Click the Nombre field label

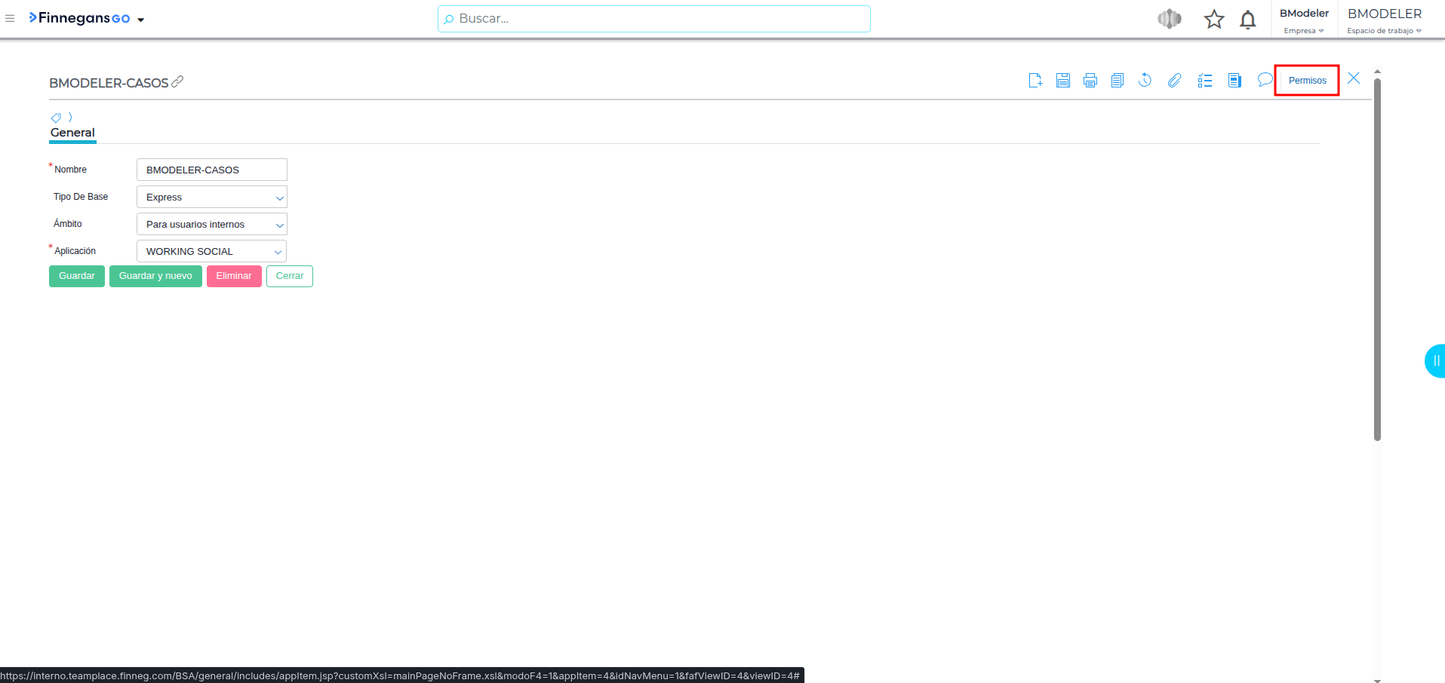(70, 170)
